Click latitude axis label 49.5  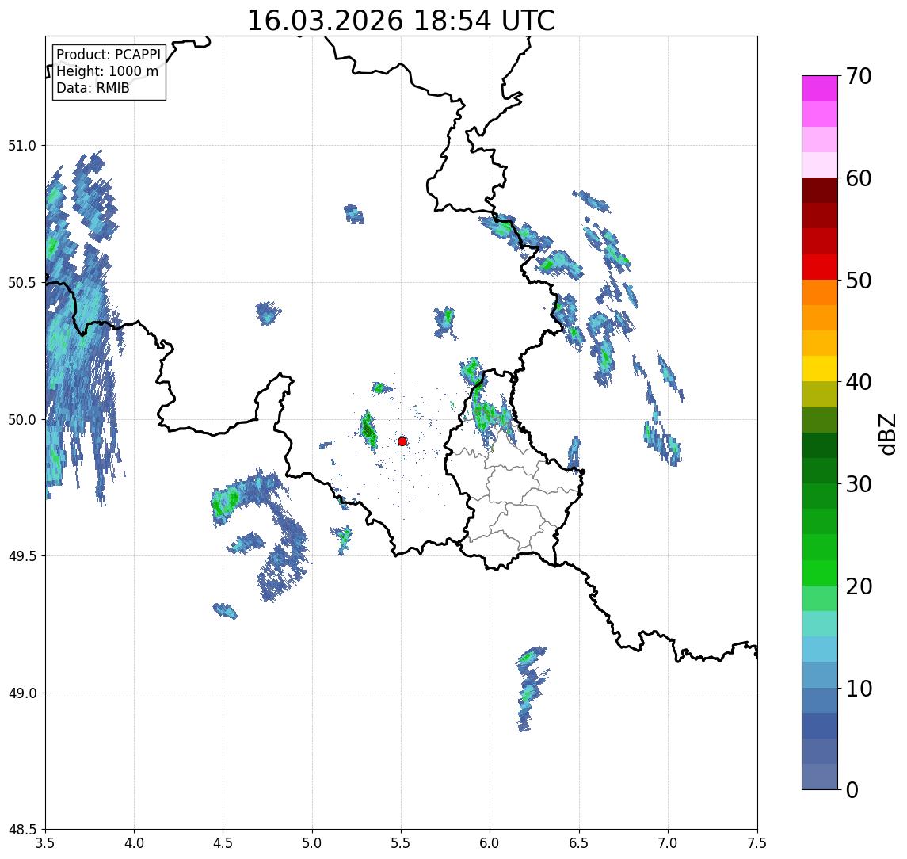point(21,556)
